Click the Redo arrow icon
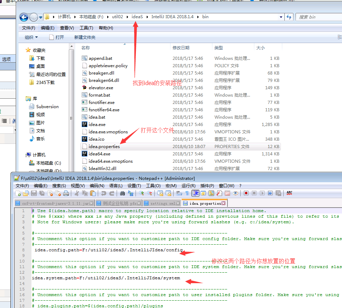This screenshot has height=308, width=342. 112,193
